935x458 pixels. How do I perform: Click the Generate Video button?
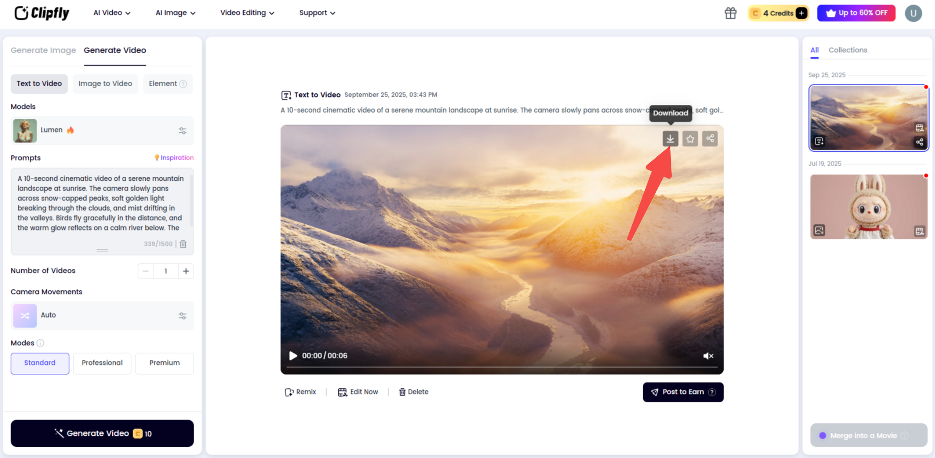102,433
